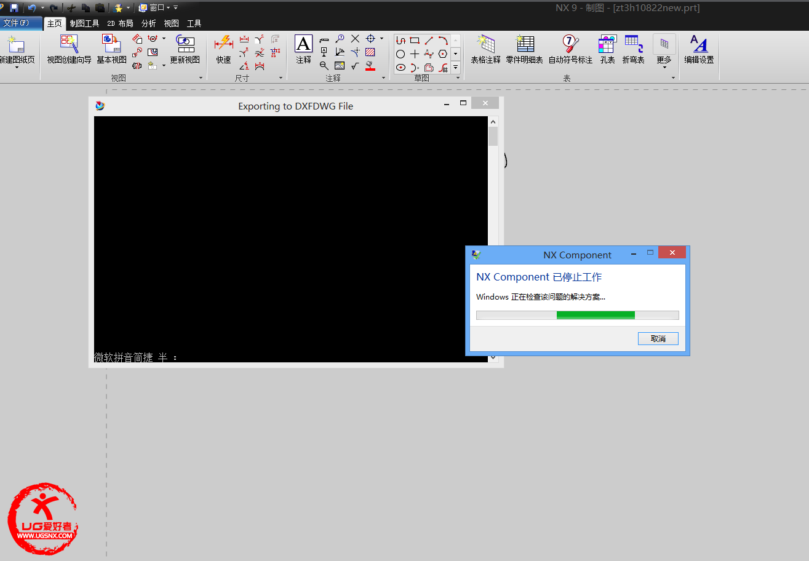The image size is (809, 561).
Task: Select the sketch Circle tool
Action: pos(401,54)
